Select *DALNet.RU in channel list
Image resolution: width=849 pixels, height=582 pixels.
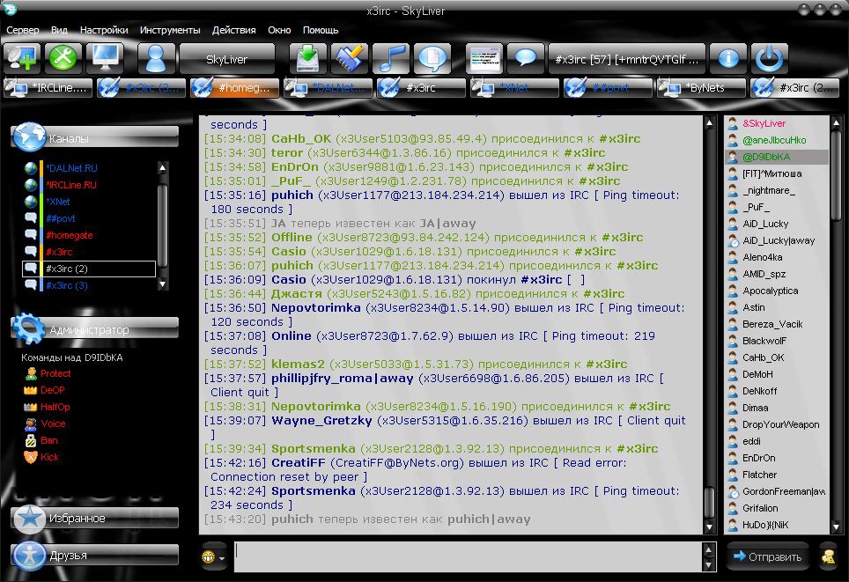(x=71, y=168)
